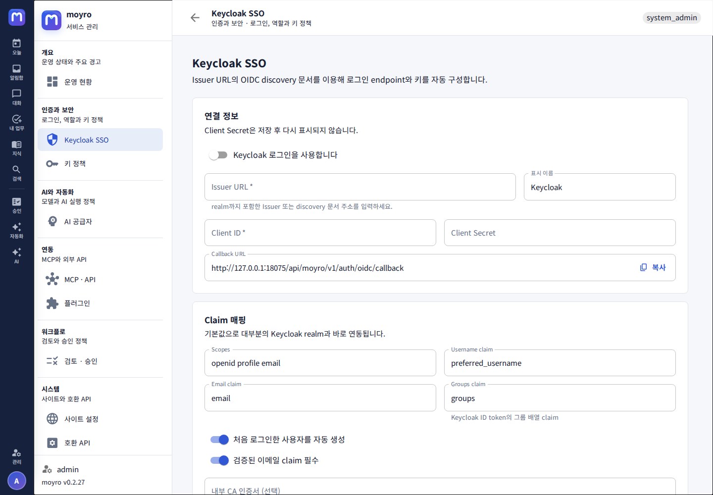Open 호환 API menu item

(100, 443)
